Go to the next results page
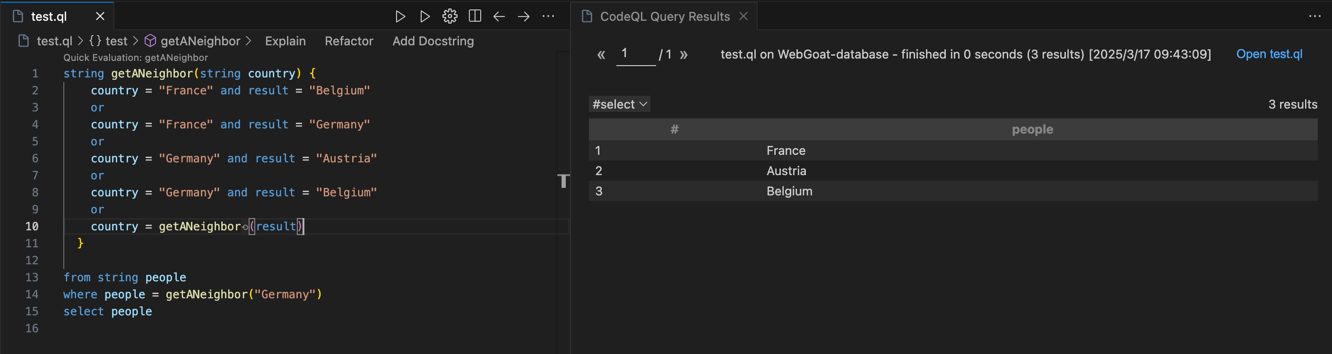This screenshot has height=354, width=1332. pos(683,55)
